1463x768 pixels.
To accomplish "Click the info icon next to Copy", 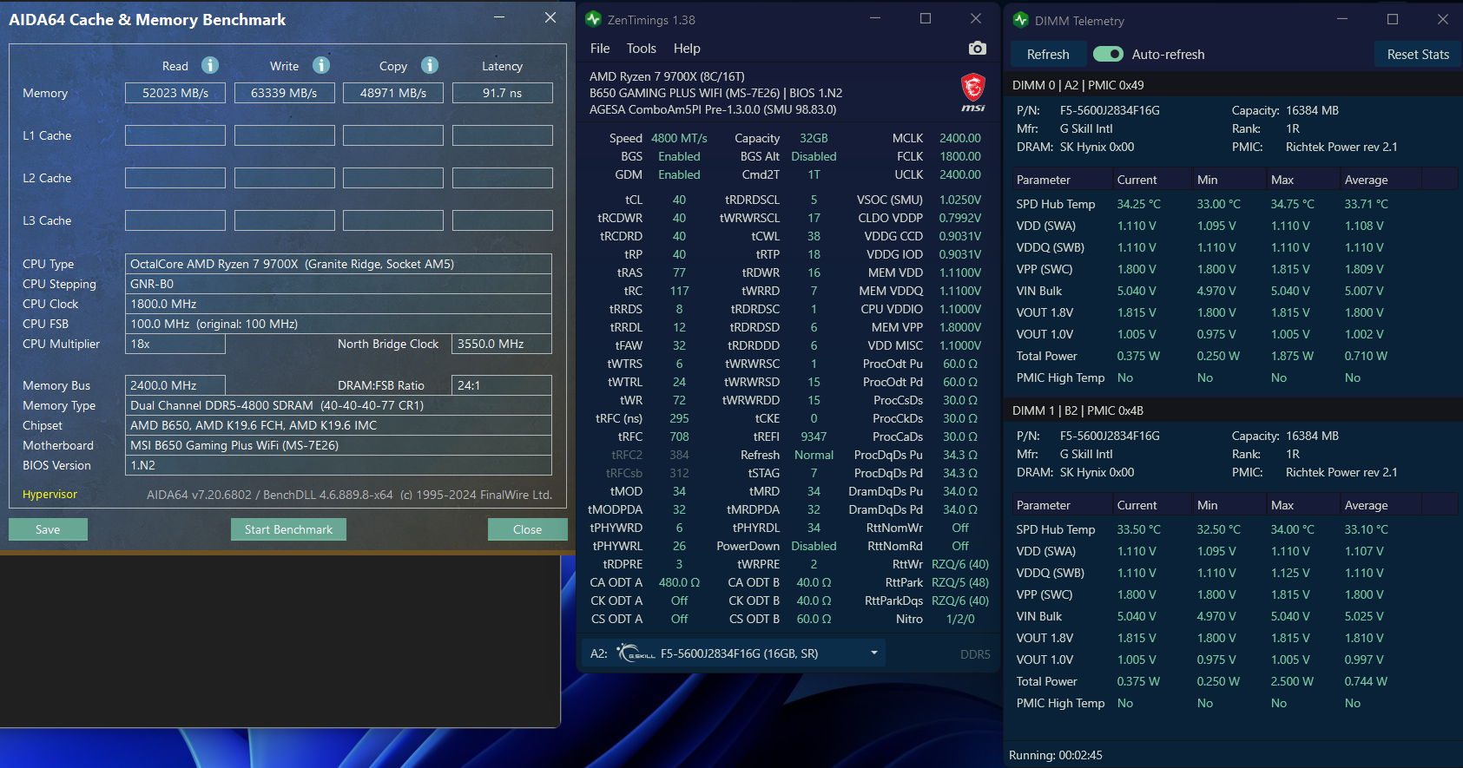I will [430, 65].
